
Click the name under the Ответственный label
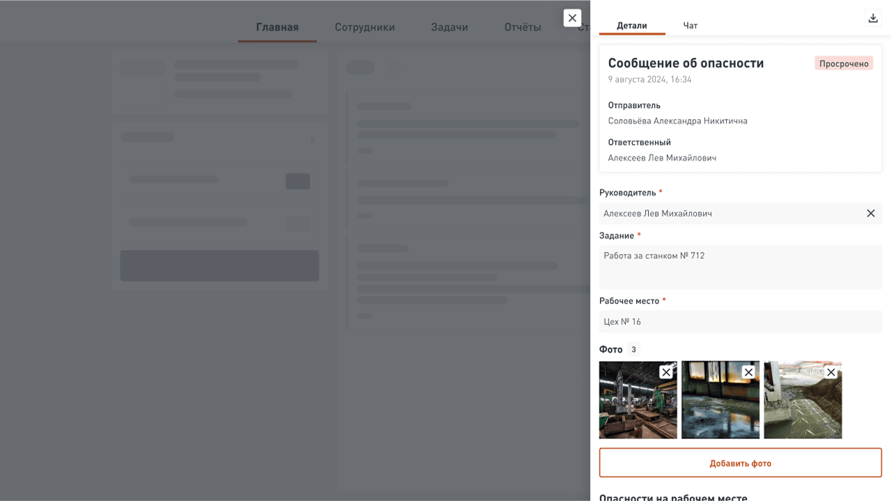pos(662,158)
